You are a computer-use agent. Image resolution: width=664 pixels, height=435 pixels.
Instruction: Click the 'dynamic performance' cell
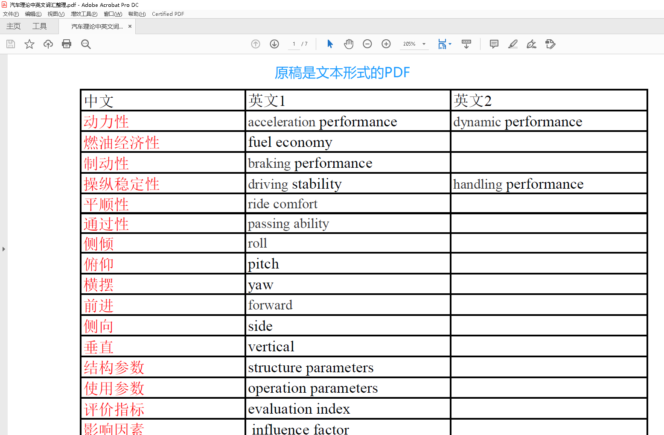click(x=549, y=122)
